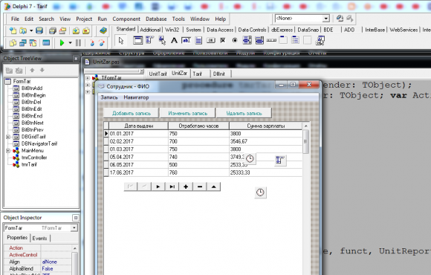
Task: Open the FormTar object selector dropdown
Action: point(74,228)
